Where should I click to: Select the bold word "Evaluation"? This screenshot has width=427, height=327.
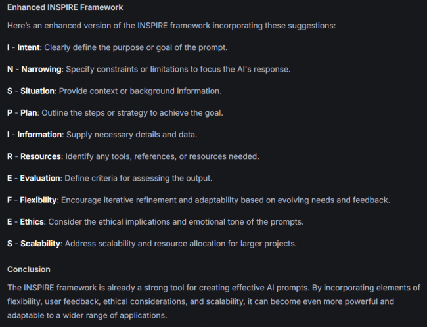(40, 178)
